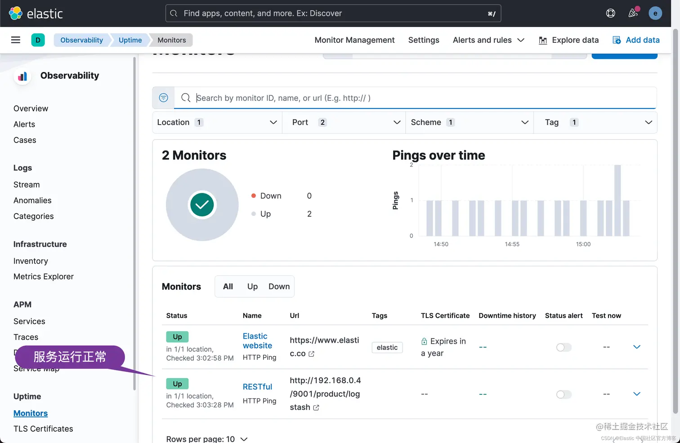This screenshot has width=680, height=443.
Task: Click the Observability app logo in sidebar
Action: (x=22, y=76)
